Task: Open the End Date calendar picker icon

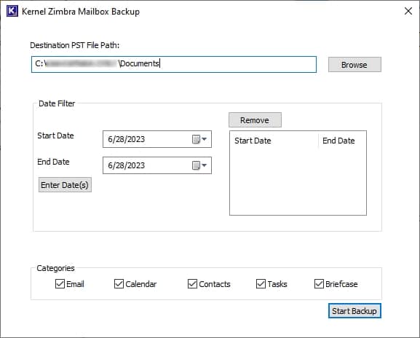Action: pos(196,165)
